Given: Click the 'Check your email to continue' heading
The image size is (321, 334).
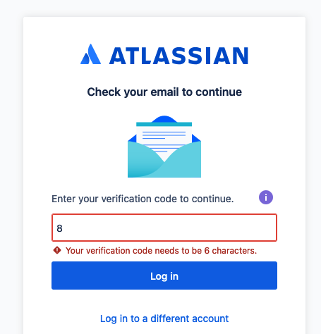Looking at the screenshot, I should (164, 92).
